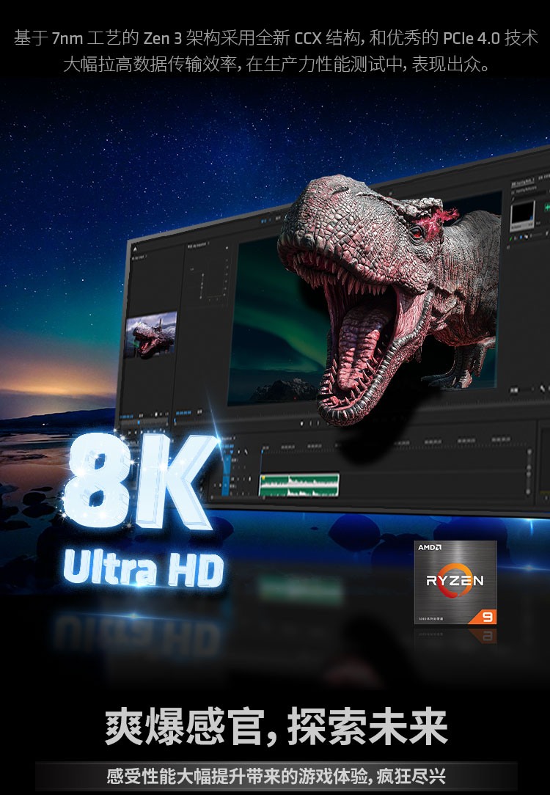The height and width of the screenshot is (795, 550).
Task: Click the 爽爆感官,探索未来 headline
Action: (276, 727)
